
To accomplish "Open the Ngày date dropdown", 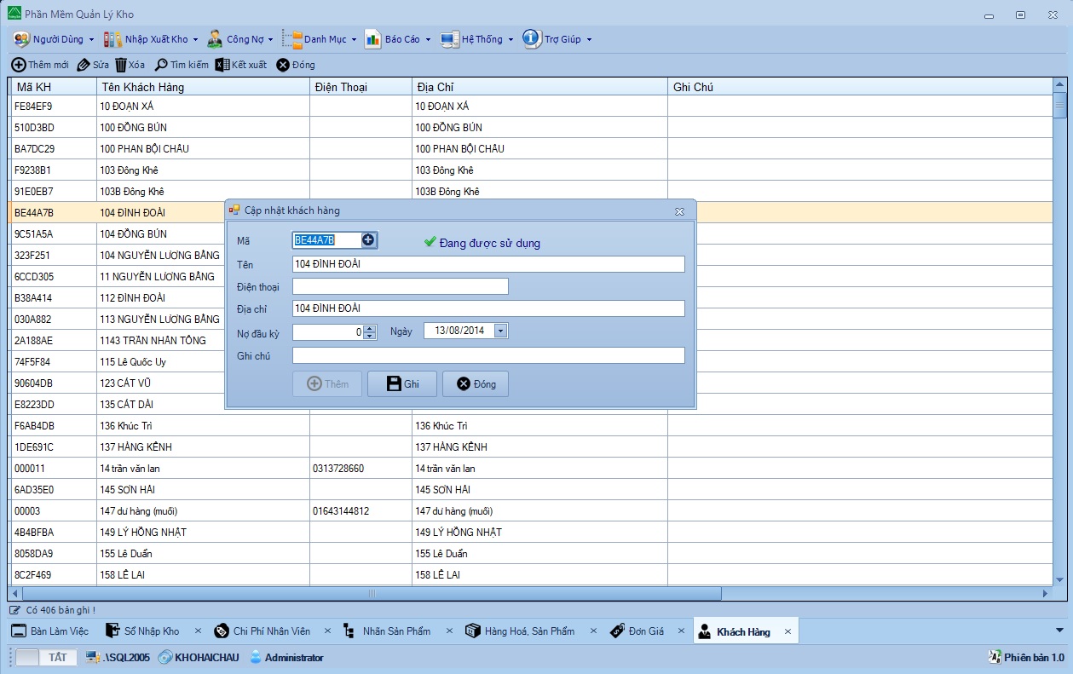I will coord(500,331).
